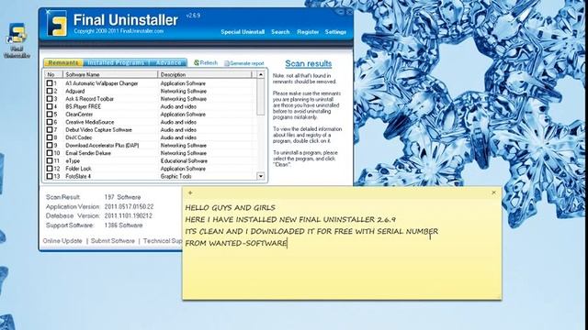Image resolution: width=588 pixels, height=330 pixels.
Task: Open Special Uninstall menu
Action: click(243, 32)
